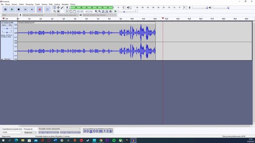Viewport: 255px width, 143px height.
Task: Click the Trim audio icon
Action: tap(78, 12)
